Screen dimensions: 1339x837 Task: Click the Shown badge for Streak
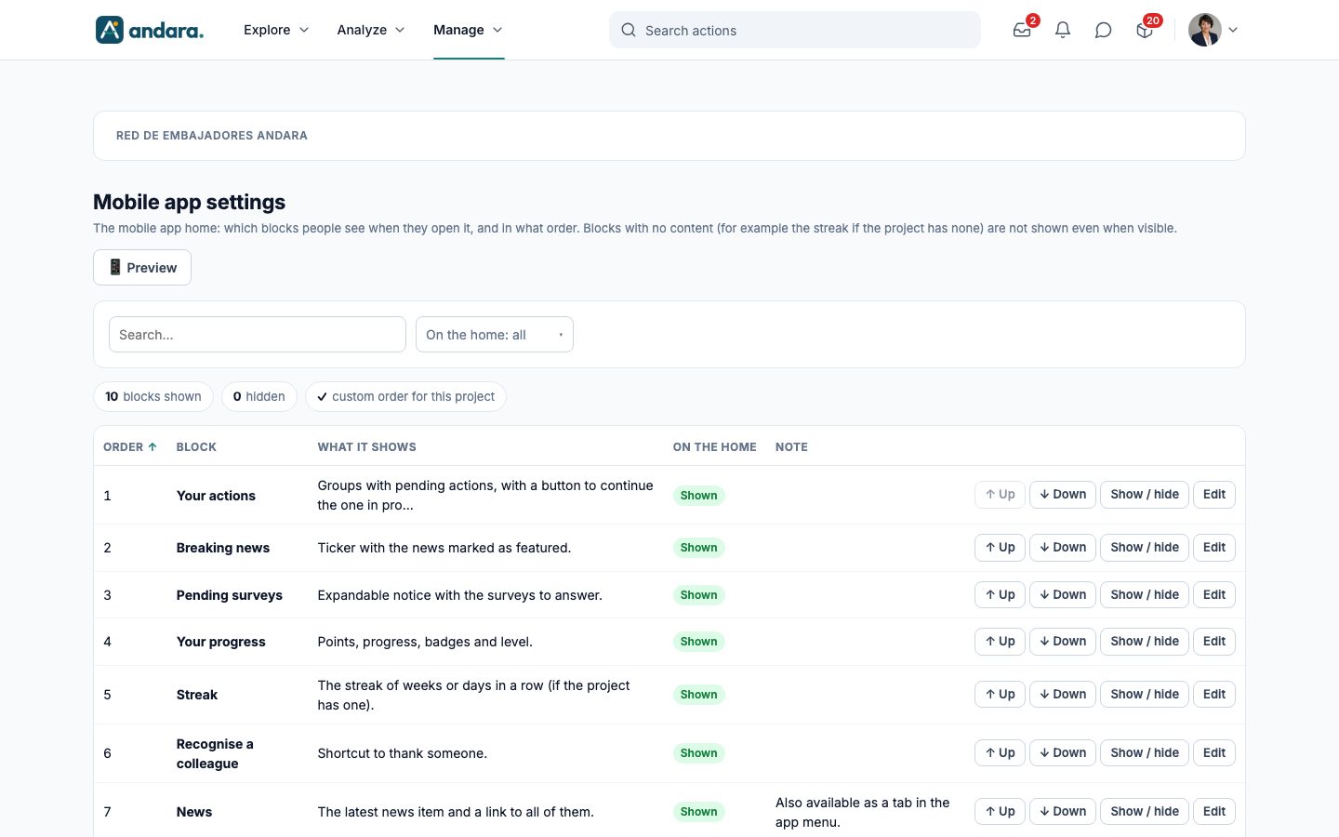pyautogui.click(x=698, y=695)
